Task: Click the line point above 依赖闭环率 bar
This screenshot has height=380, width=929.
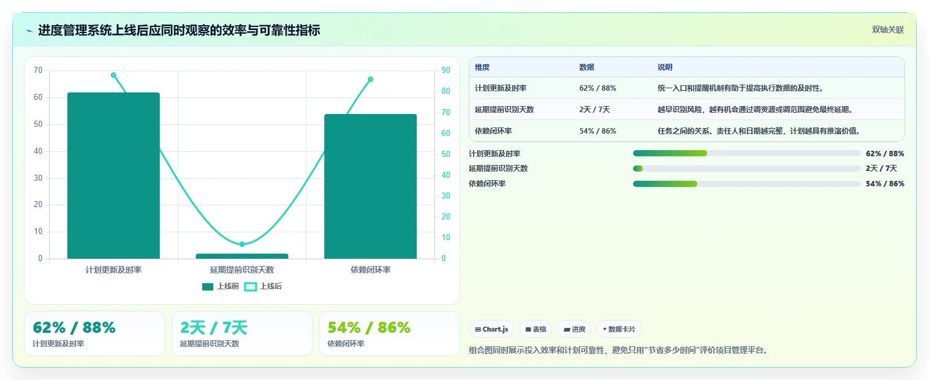Action: 370,79
